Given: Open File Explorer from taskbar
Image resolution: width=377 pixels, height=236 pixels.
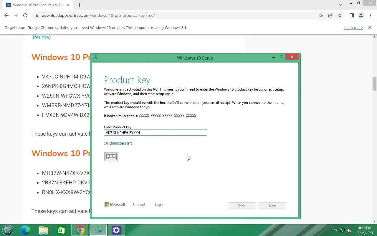Looking at the screenshot, I should 43,230.
